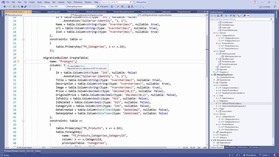279x157 pixels.
Task: Switch to the Team Explorer tab
Action: tap(230, 147)
